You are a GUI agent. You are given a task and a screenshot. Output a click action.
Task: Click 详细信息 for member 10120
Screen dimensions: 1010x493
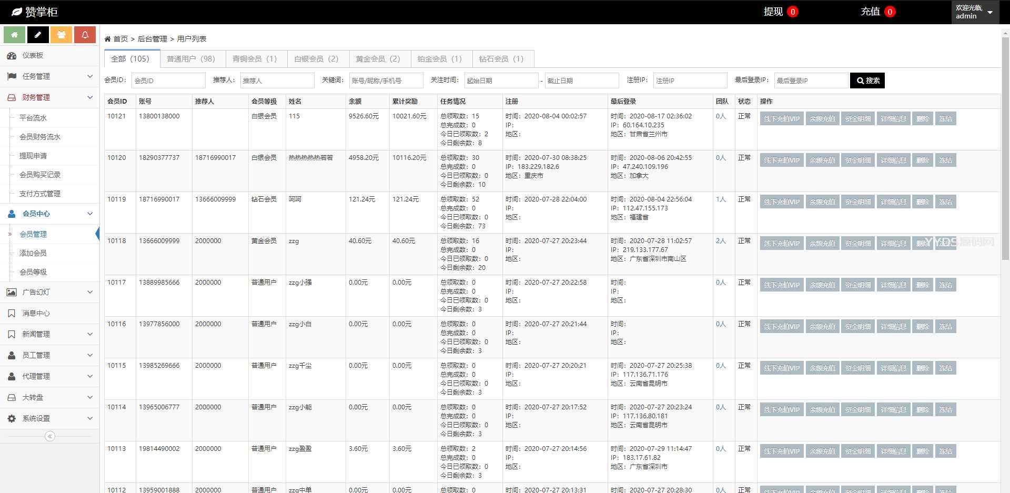click(893, 160)
